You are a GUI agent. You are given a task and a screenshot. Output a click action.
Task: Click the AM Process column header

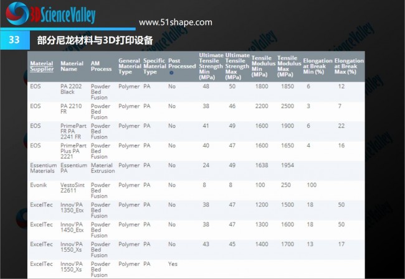point(102,66)
